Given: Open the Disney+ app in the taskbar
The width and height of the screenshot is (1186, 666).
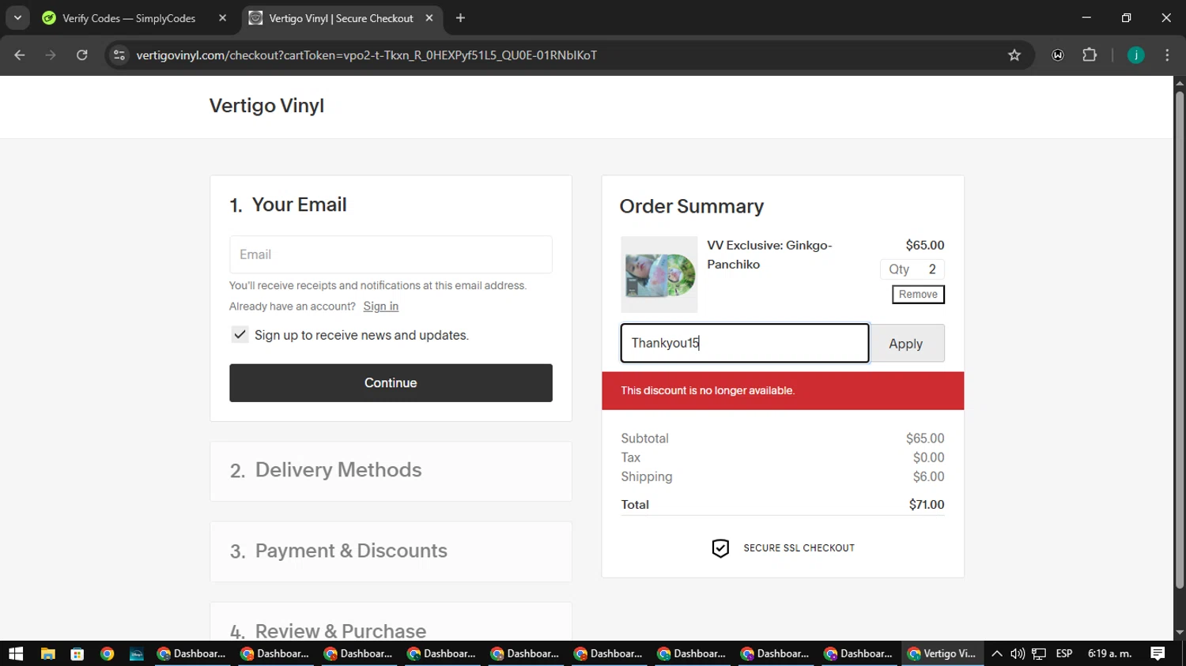Looking at the screenshot, I should coord(137,653).
